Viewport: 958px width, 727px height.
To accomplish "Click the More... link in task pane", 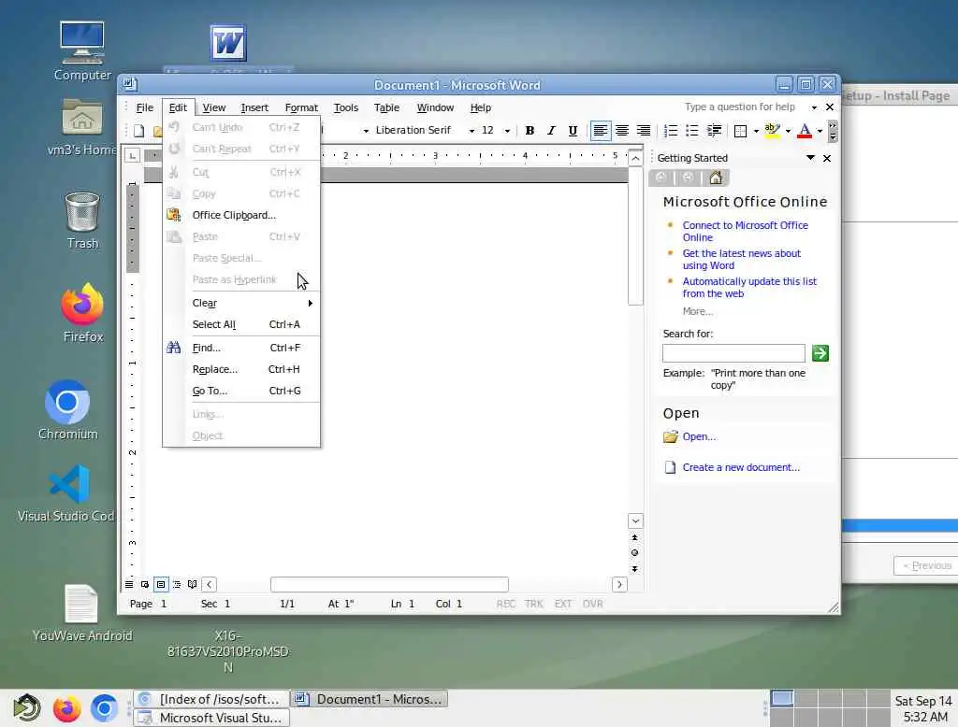I will (x=698, y=311).
